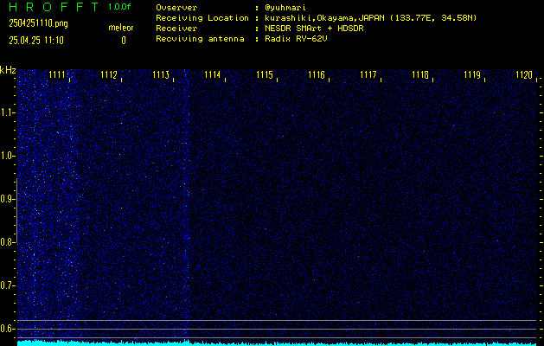The width and height of the screenshot is (544, 346).
Task: Click the 1117 time marker
Action: (x=368, y=74)
